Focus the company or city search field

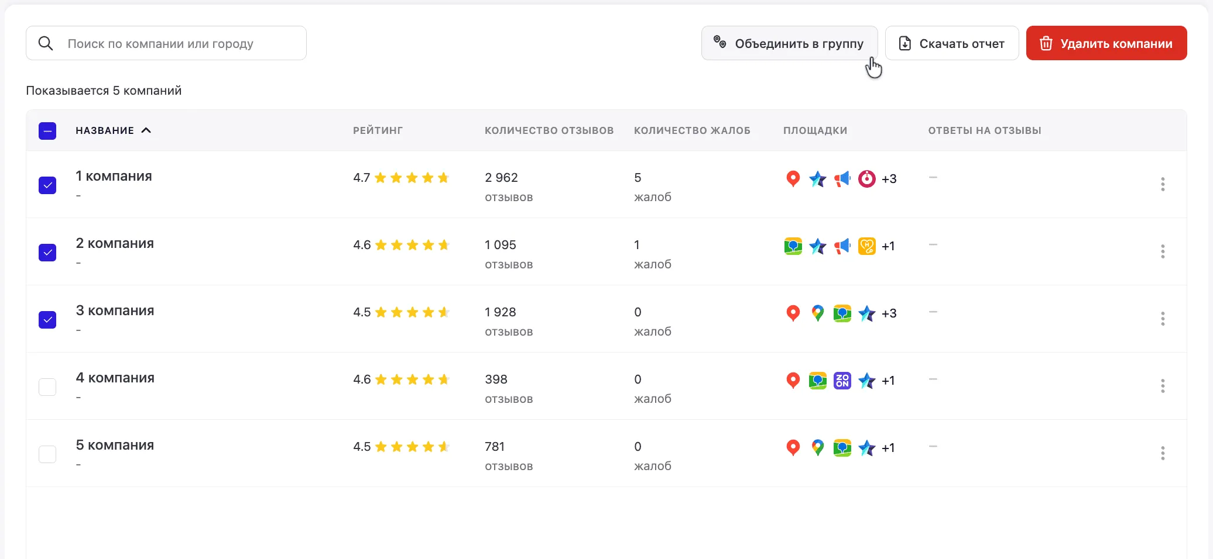[166, 43]
